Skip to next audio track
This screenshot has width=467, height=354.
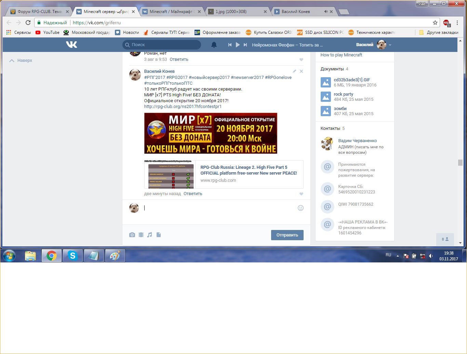point(245,45)
